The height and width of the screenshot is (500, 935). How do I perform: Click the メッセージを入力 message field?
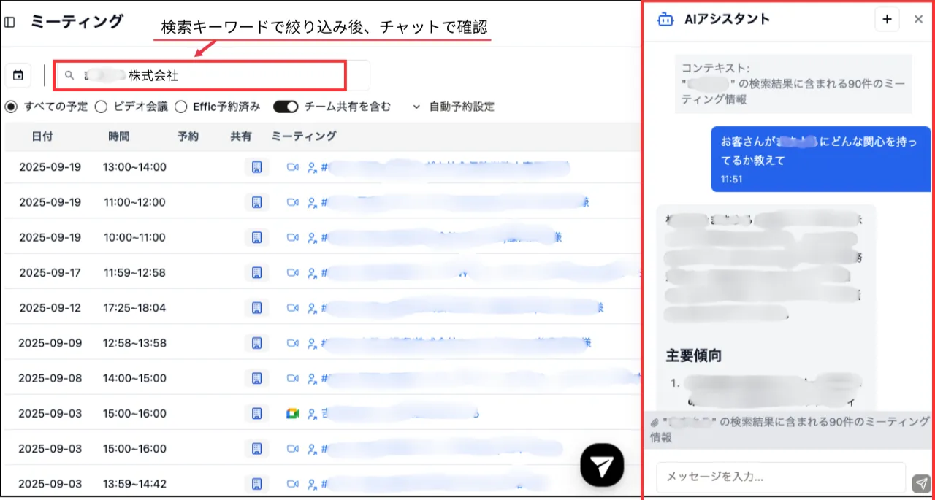click(x=781, y=477)
